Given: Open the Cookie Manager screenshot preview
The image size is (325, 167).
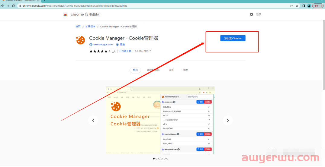Looking at the screenshot, I should (x=160, y=120).
